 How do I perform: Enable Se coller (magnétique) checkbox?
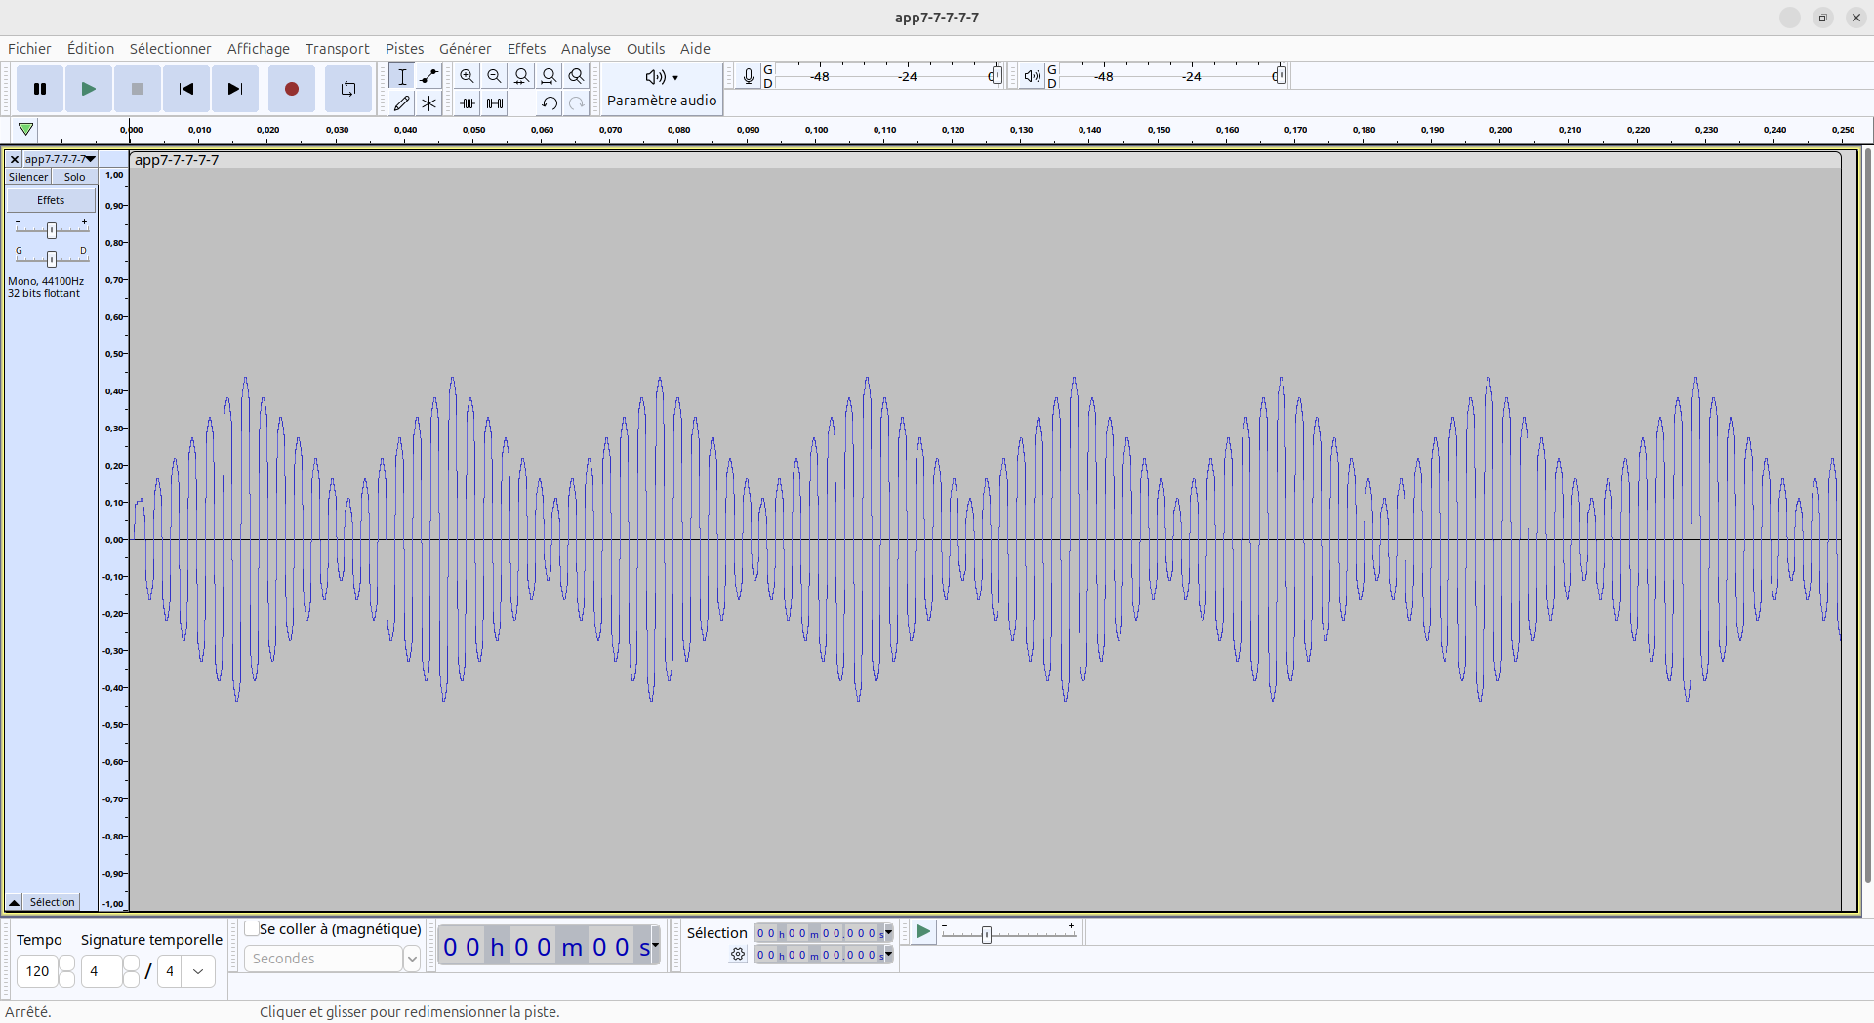[252, 929]
